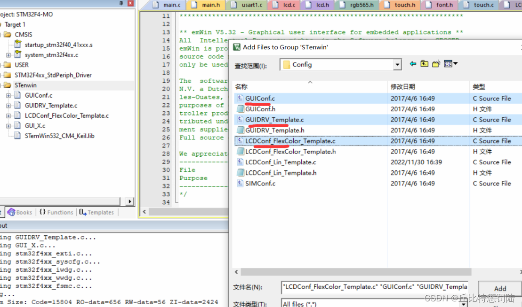Viewport: 522px width, 307px height.
Task: Open the look-in folder dropdown arrow
Action: pyautogui.click(x=397, y=65)
